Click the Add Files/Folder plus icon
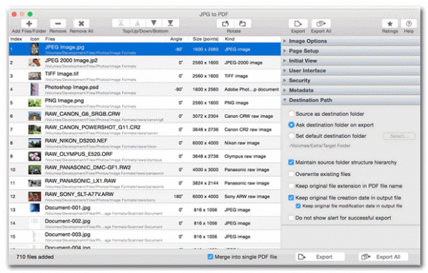This screenshot has height=273, width=428. (x=29, y=24)
